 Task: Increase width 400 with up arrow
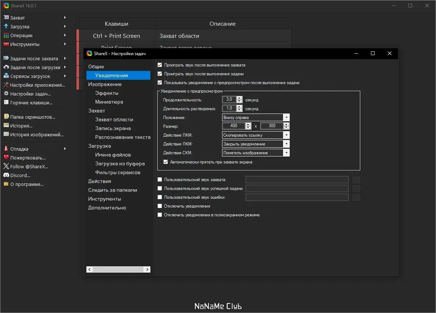tap(248, 124)
